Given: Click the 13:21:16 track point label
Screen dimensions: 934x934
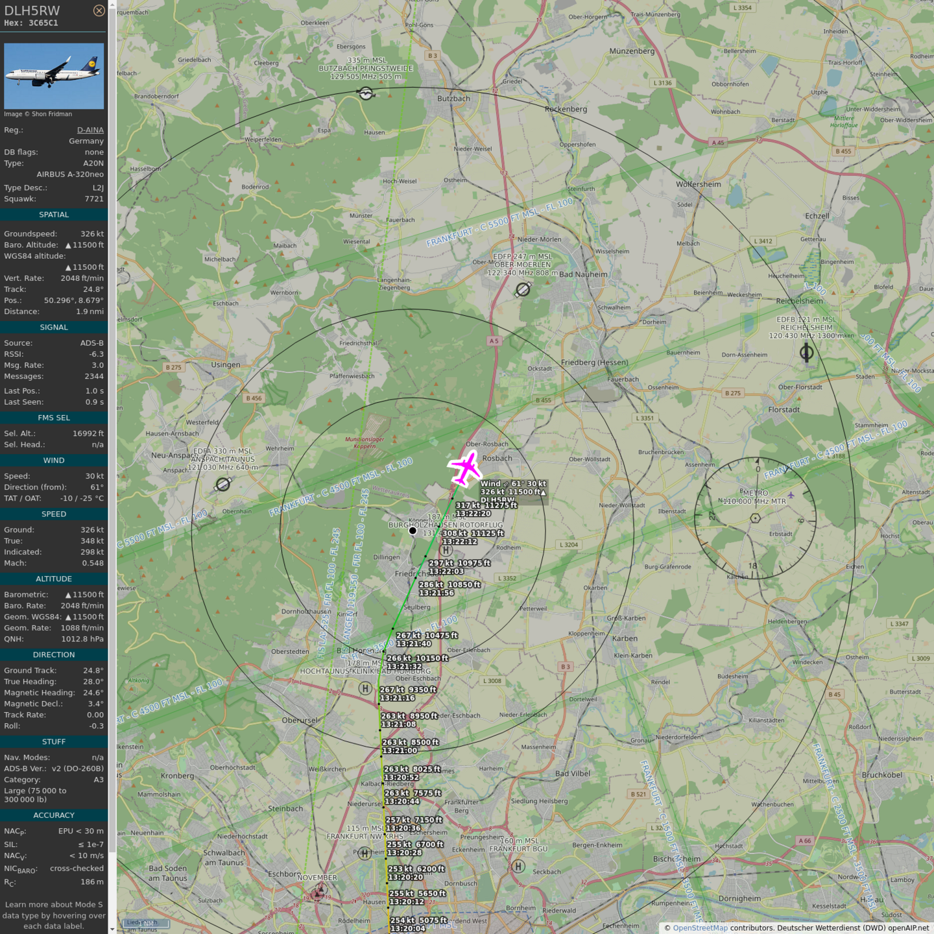Looking at the screenshot, I should click(398, 698).
